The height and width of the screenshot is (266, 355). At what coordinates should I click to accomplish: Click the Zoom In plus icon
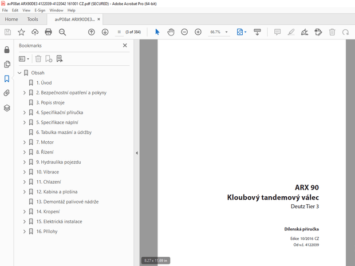[198, 32]
